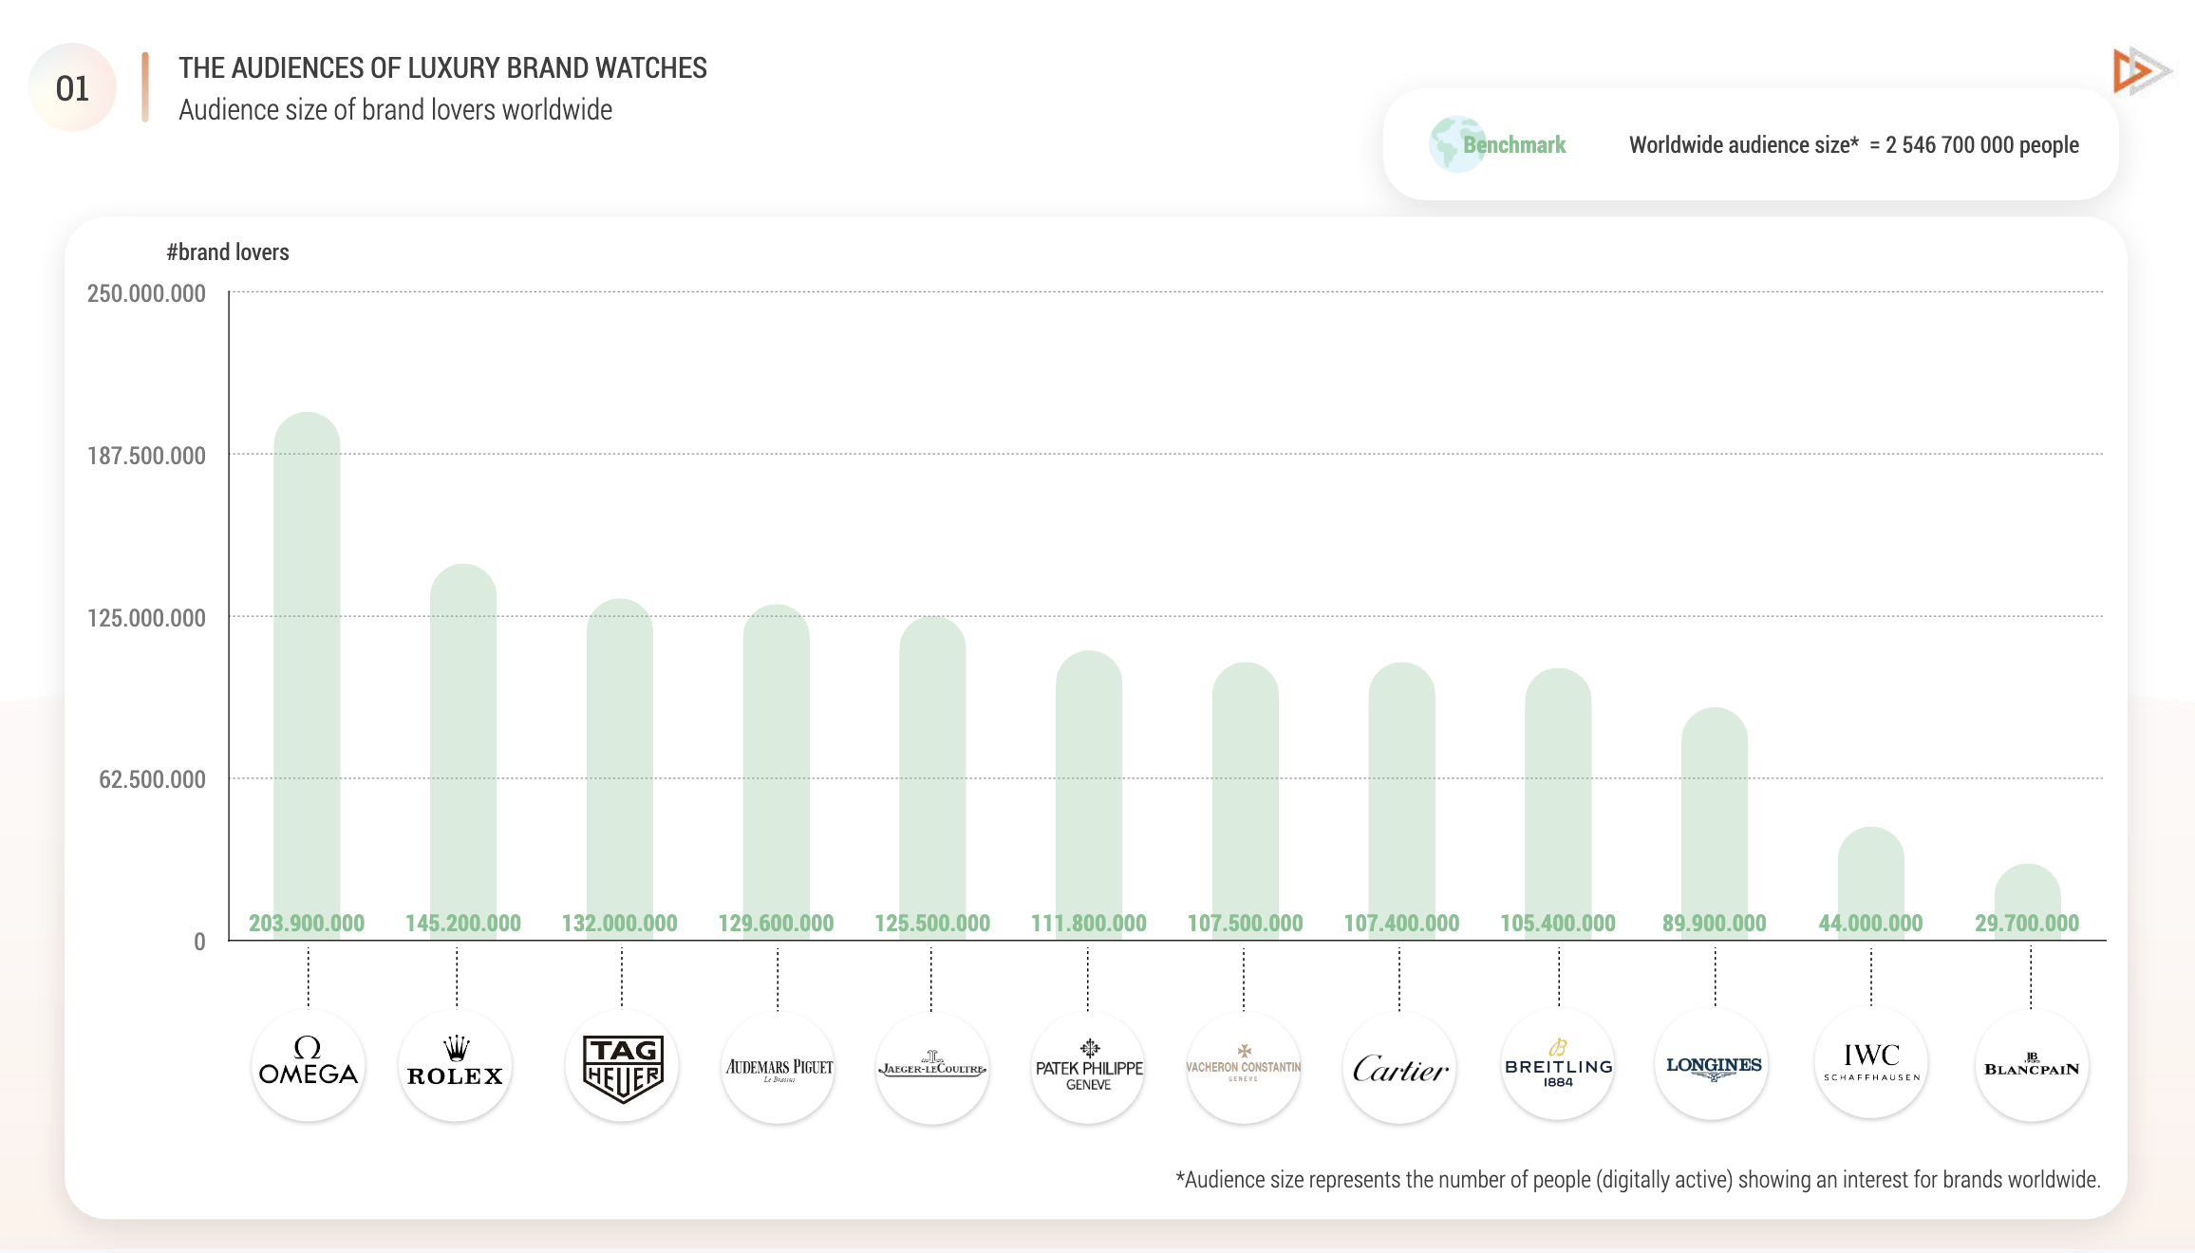Click the globe Benchmark icon
This screenshot has width=2195, height=1253.
click(x=1457, y=144)
